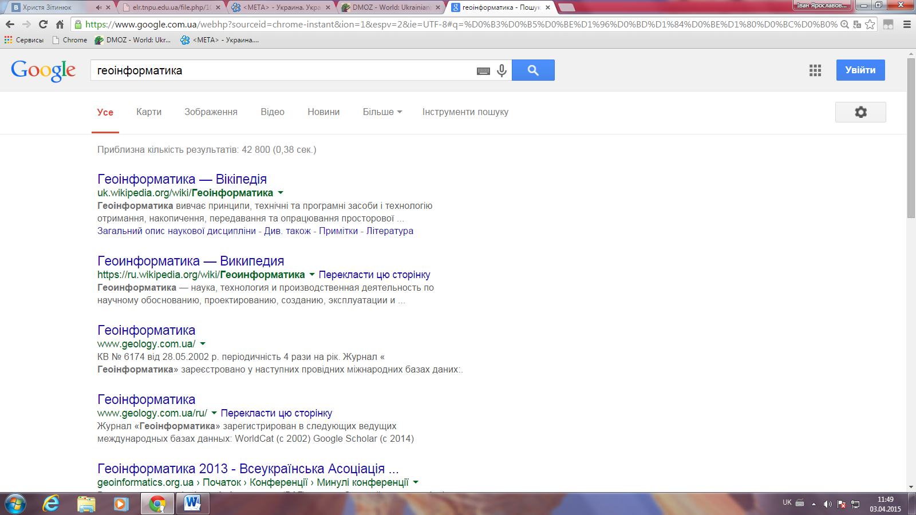
Task: Open the Chrome bookmark
Action: click(x=69, y=40)
